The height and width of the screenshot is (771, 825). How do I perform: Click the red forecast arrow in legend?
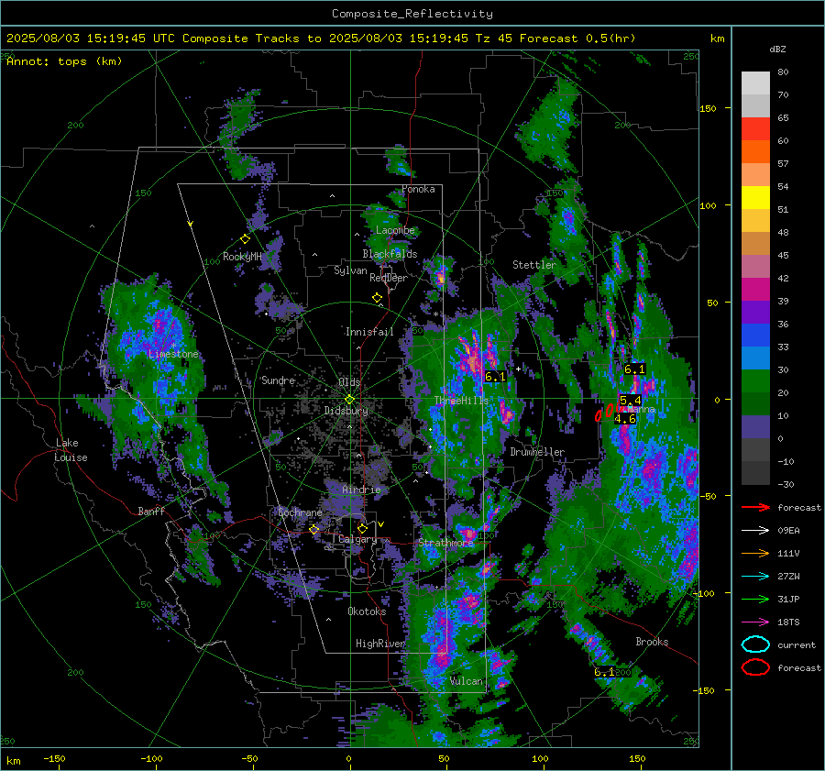coord(755,507)
